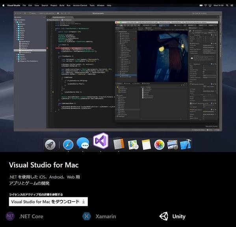The width and height of the screenshot is (236, 227).
Task: Open the Run menu
Action: [x=69, y=6]
